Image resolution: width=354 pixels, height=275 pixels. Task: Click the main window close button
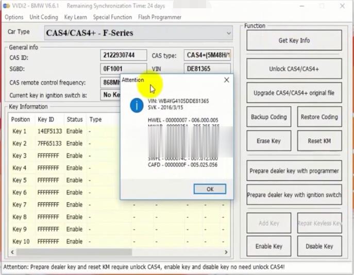click(342, 6)
